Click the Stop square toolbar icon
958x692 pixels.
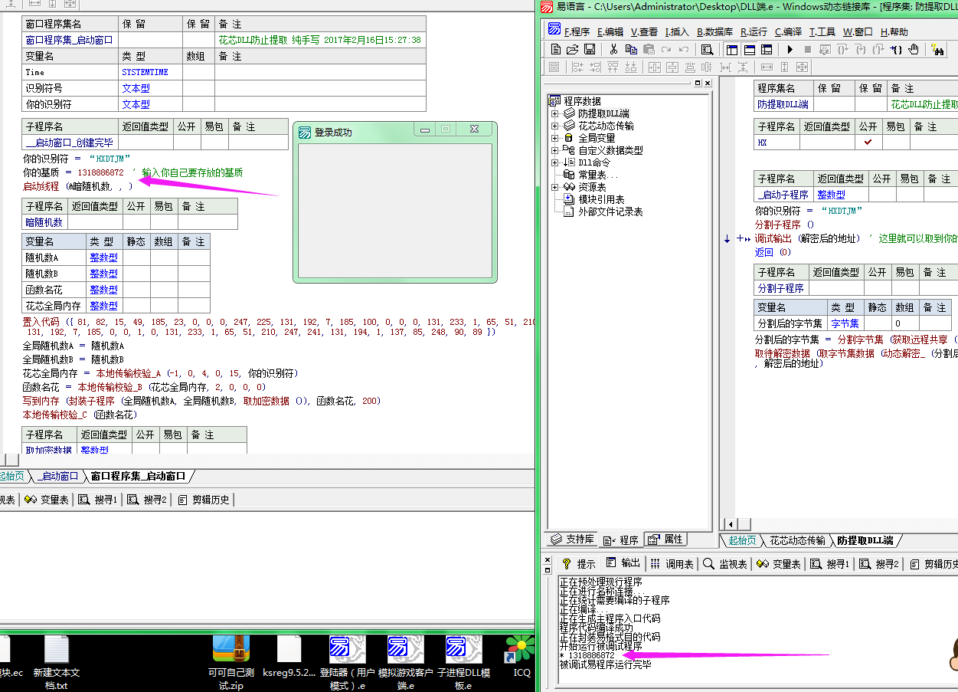pos(807,49)
